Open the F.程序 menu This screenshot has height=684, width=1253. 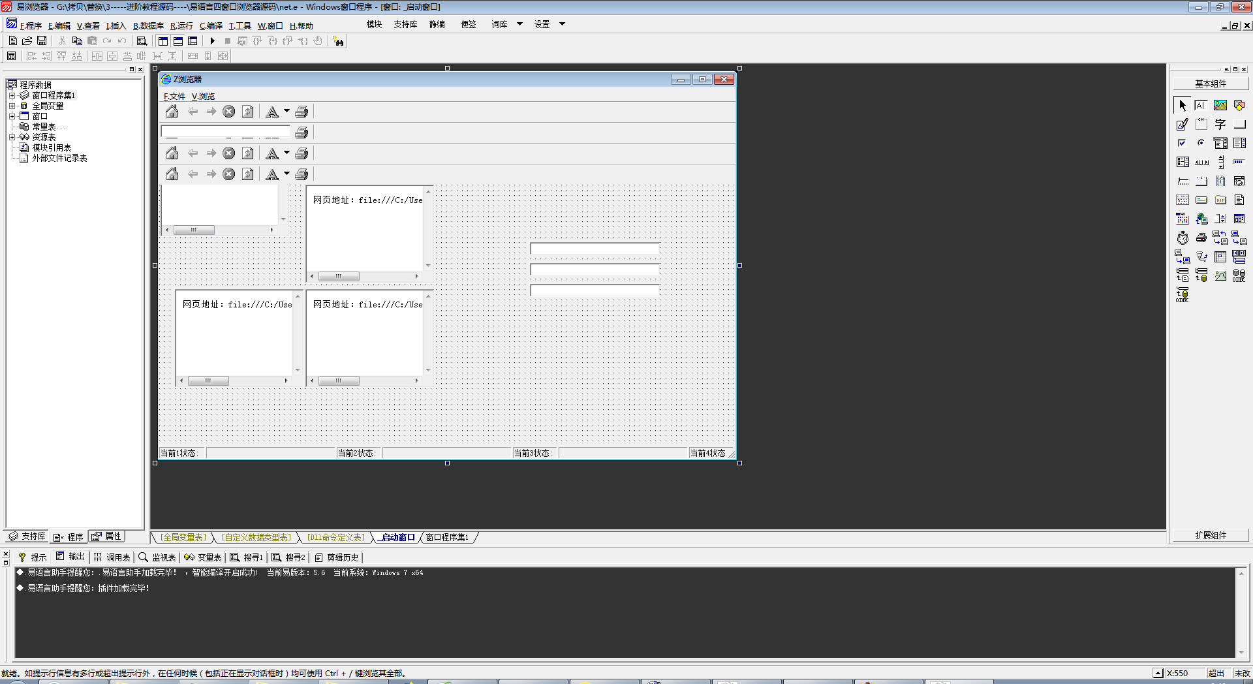31,26
